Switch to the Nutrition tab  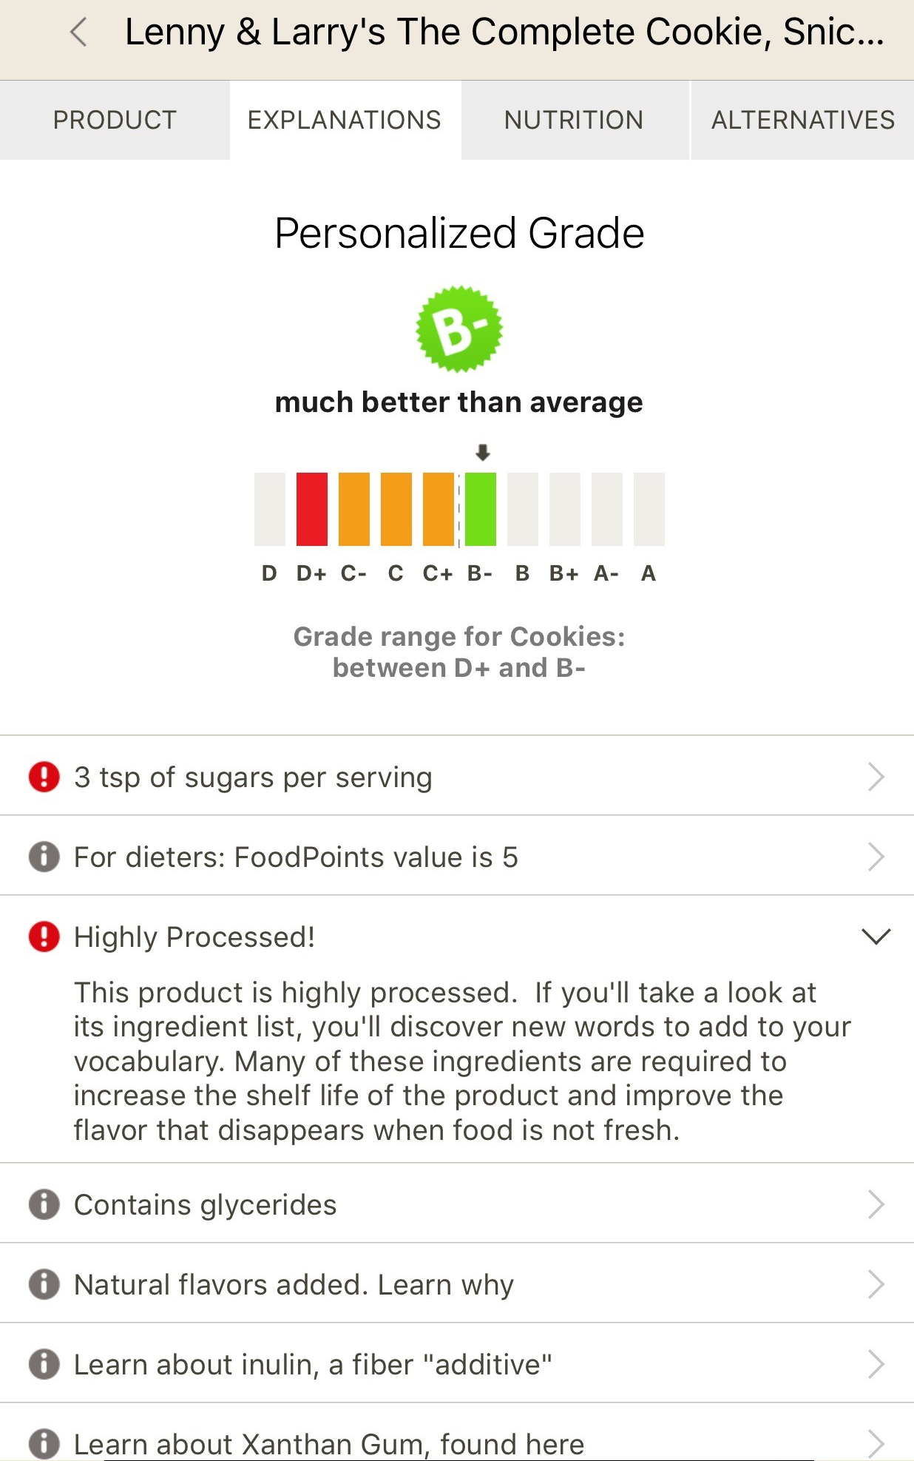(x=574, y=120)
